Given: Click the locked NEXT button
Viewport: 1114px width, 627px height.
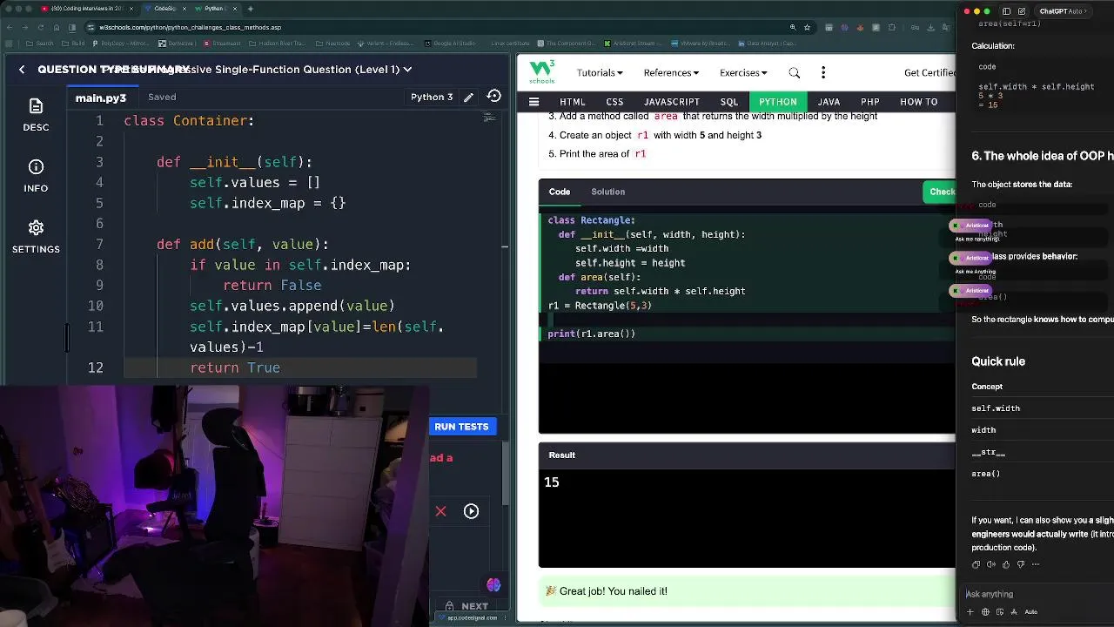Looking at the screenshot, I should (x=466, y=606).
